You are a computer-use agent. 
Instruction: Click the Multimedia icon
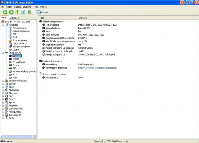click(x=7, y=90)
